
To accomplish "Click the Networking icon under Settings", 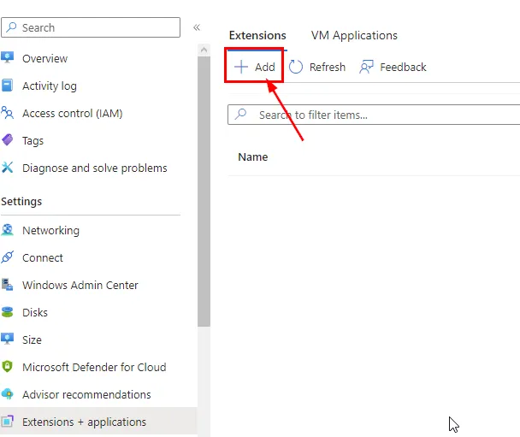I will click(x=8, y=230).
